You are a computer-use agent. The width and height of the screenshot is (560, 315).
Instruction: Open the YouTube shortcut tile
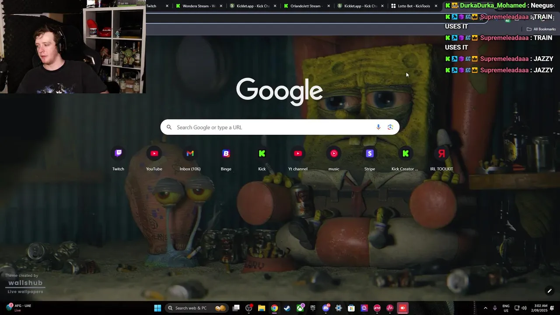point(154,159)
